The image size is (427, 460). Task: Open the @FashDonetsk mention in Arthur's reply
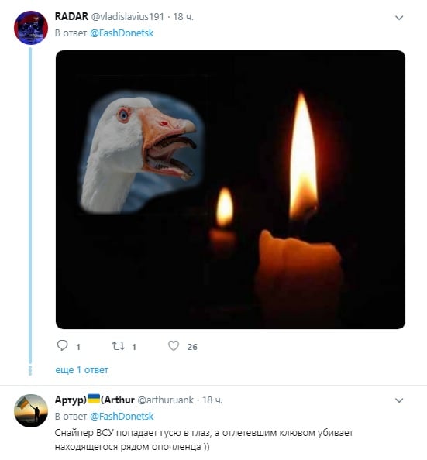pyautogui.click(x=122, y=417)
